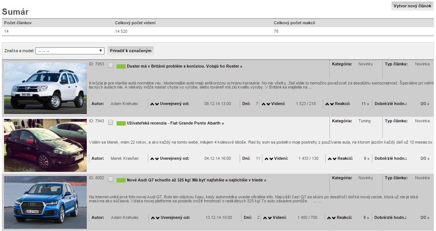Click the green status swatch of Duster article
Image resolution: width=436 pixels, height=231 pixels.
(121, 66)
